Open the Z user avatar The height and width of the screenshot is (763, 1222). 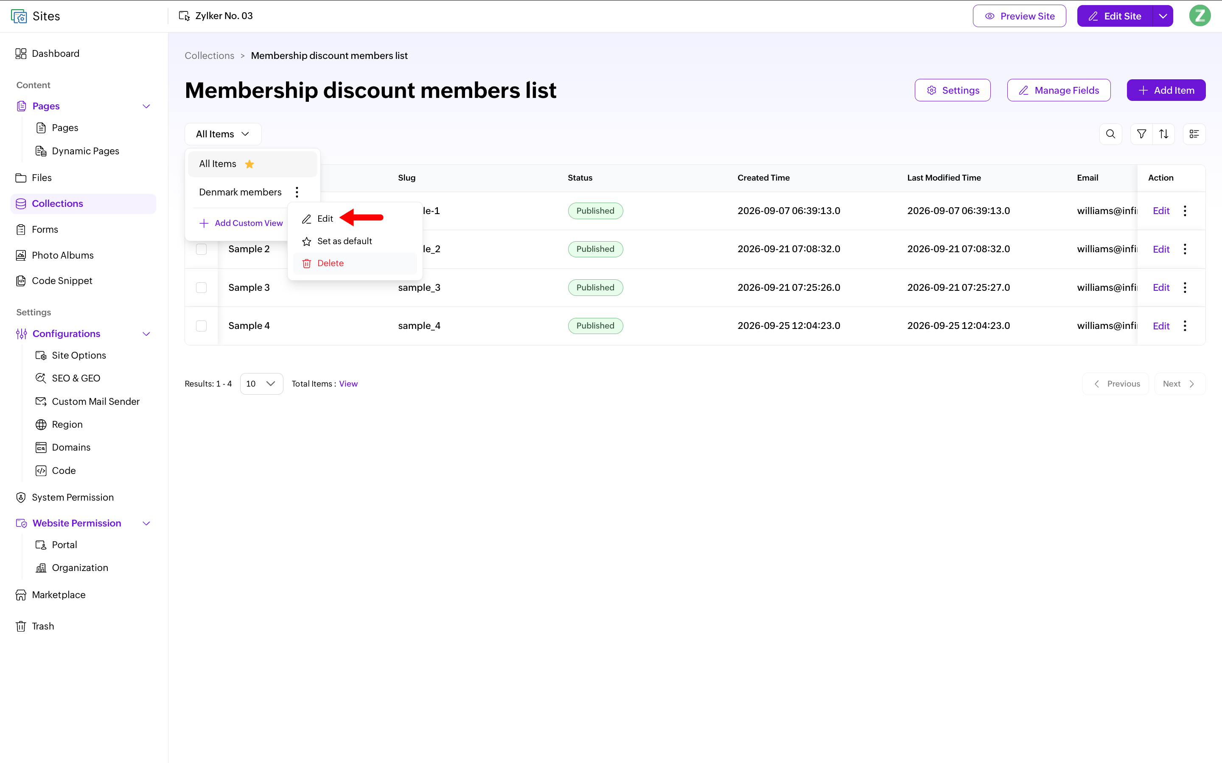(x=1200, y=16)
